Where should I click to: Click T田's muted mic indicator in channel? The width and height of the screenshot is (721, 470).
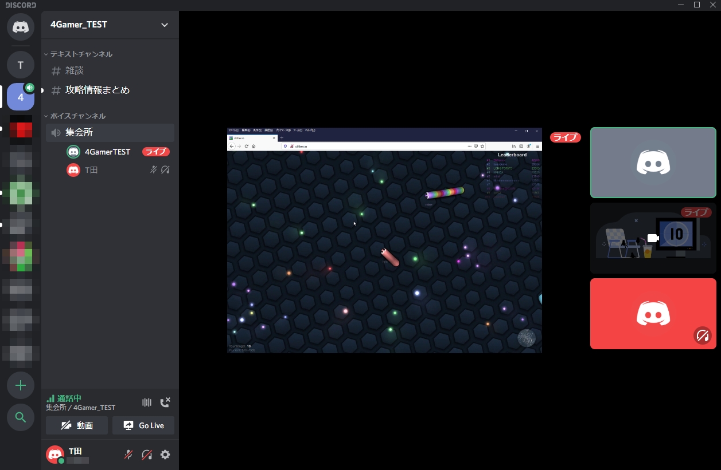point(153,170)
